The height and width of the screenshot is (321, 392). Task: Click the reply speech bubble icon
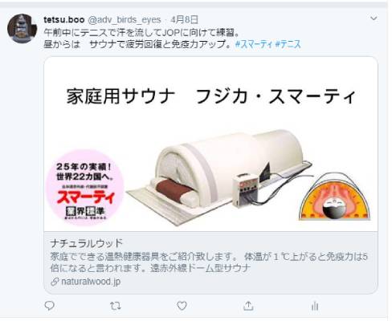click(49, 306)
